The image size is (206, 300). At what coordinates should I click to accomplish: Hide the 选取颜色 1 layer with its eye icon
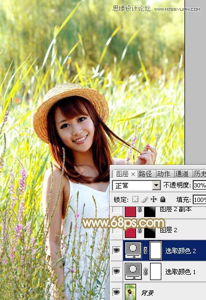116,271
